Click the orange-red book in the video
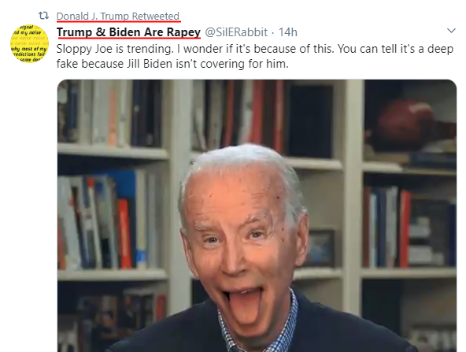 [124, 234]
